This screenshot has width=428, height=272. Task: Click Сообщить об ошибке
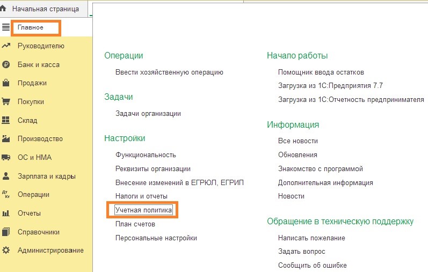[x=312, y=265]
